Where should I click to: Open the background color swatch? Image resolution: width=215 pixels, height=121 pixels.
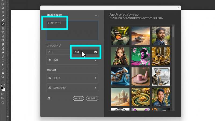[x=4, y=90]
